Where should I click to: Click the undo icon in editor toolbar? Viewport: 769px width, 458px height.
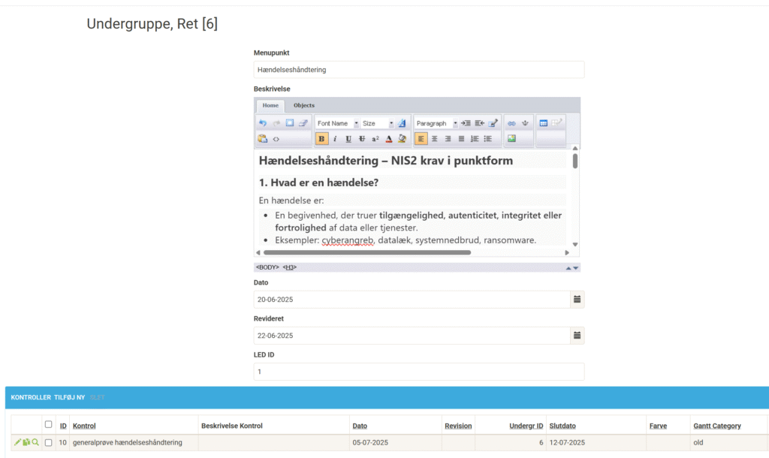(262, 123)
